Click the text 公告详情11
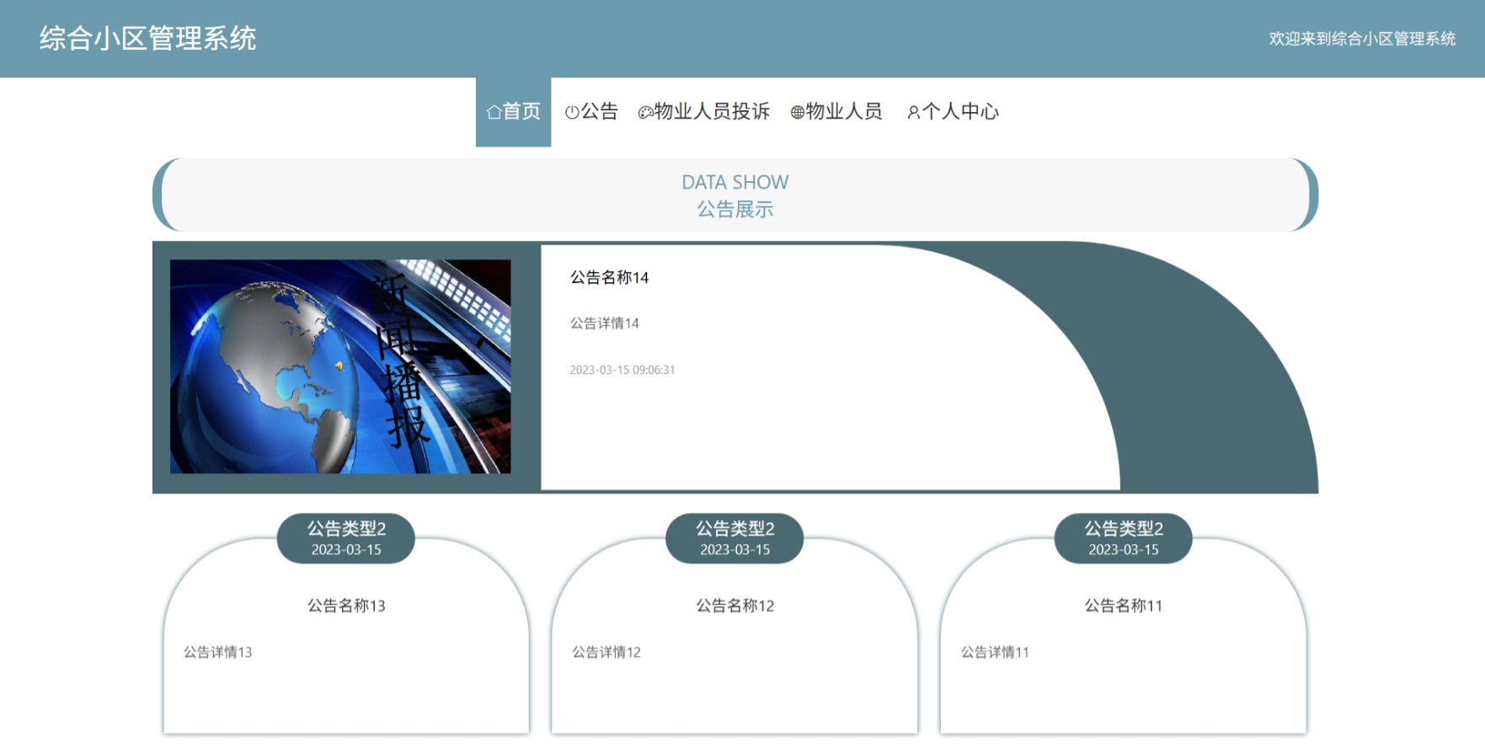 pyautogui.click(x=995, y=653)
